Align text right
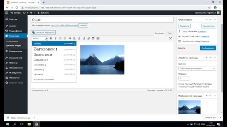This screenshot has width=227, height=127. [x=84, y=38]
